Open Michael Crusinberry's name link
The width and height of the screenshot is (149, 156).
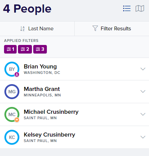51,112
